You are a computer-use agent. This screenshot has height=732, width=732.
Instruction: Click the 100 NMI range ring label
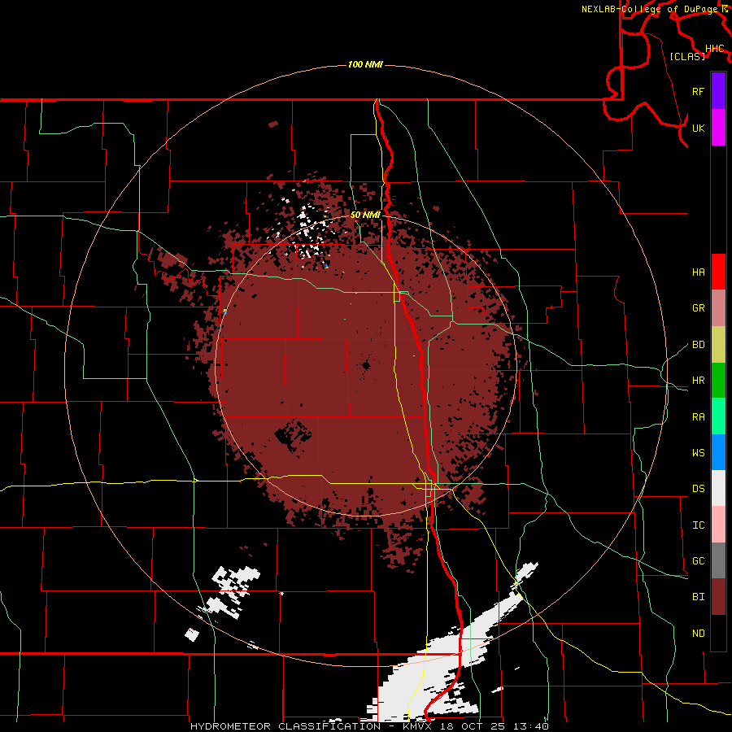pyautogui.click(x=365, y=64)
